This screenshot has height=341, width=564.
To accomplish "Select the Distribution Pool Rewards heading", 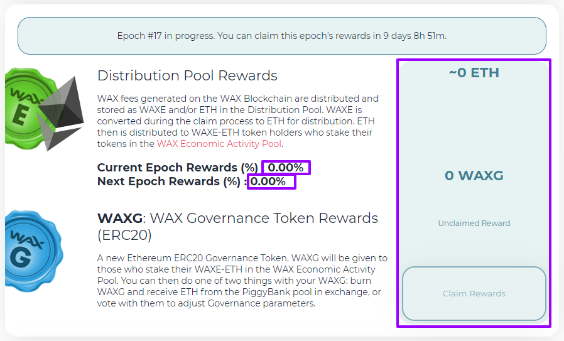I will [x=187, y=76].
